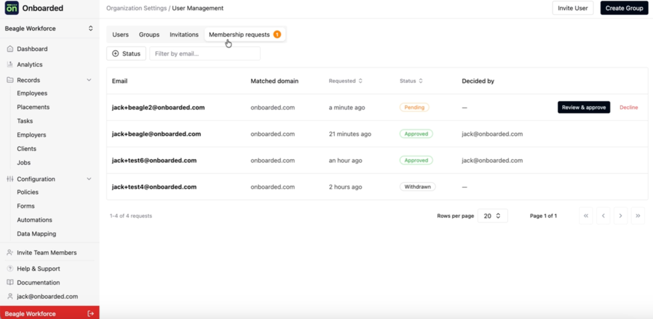This screenshot has width=653, height=319.
Task: Click the plus circle icon in Status filter
Action: coord(115,53)
